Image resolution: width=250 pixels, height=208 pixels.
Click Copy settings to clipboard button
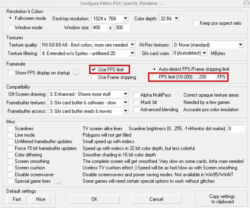pos(222,199)
